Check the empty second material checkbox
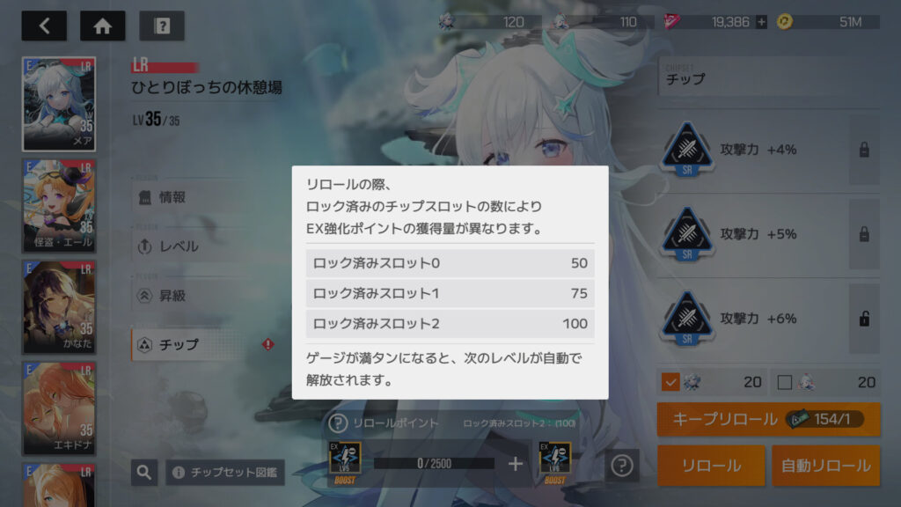901x507 pixels. 784,382
